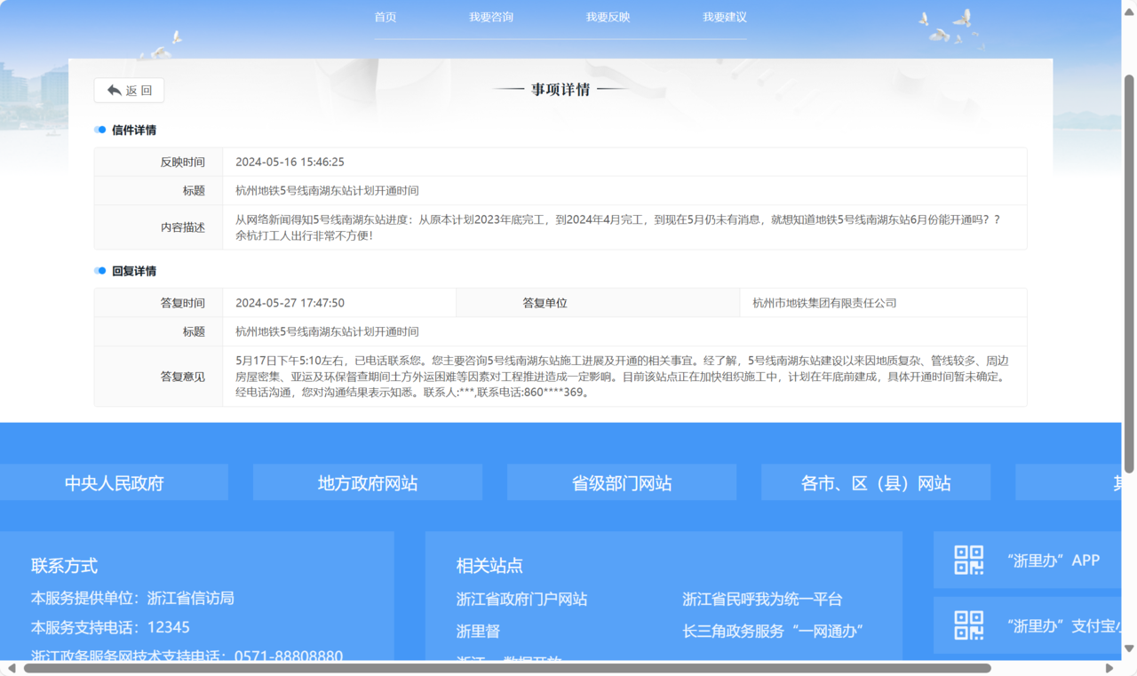Click the back arrow icon

pos(114,91)
